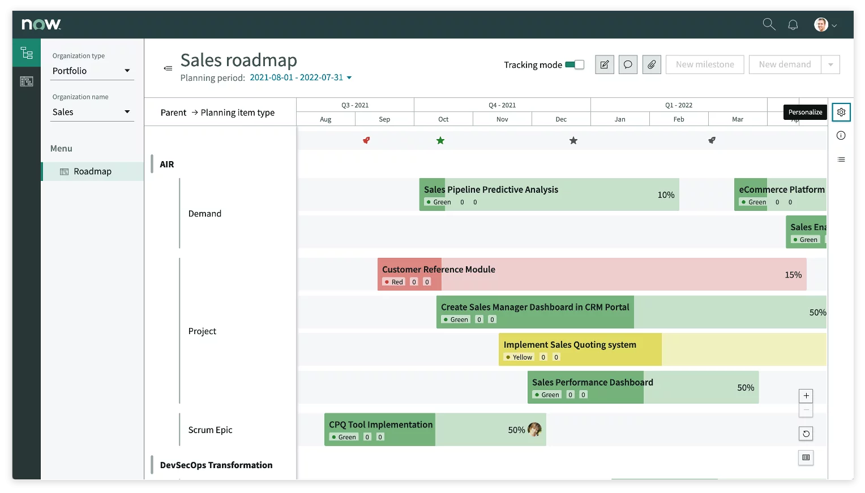The image size is (865, 493).
Task: Show roadmap info using the info icon
Action: (x=841, y=135)
